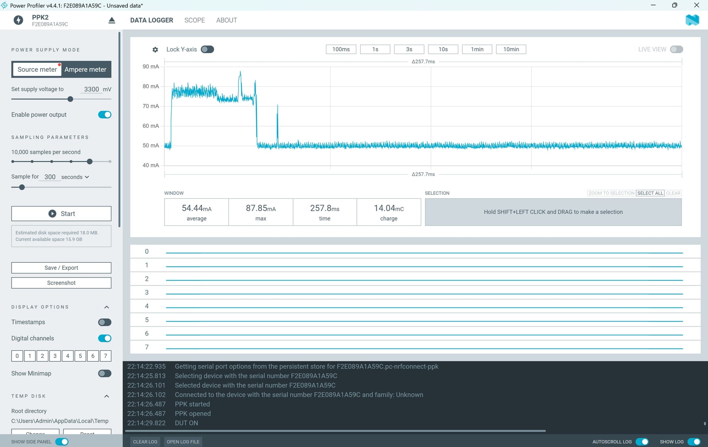Click the samples per second slider handle
The width and height of the screenshot is (708, 447).
[x=90, y=162]
